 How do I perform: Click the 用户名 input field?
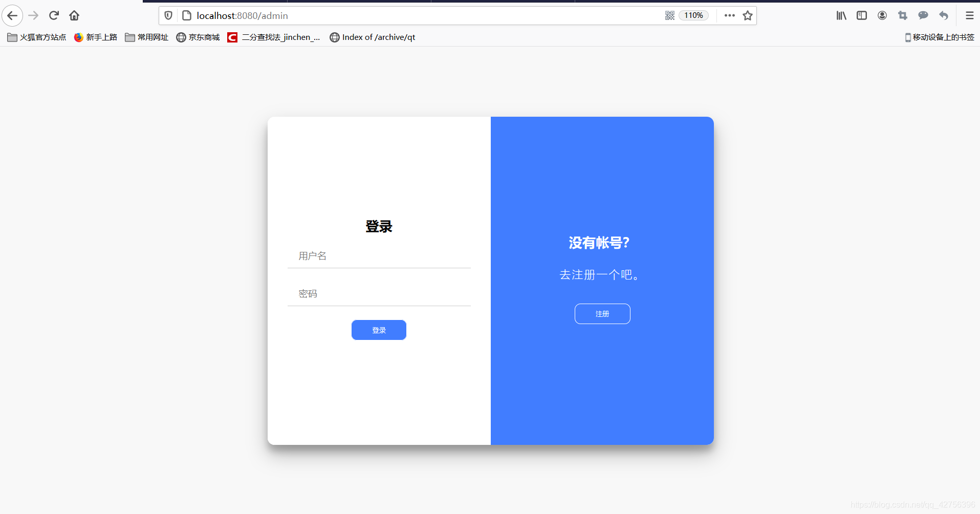pyautogui.click(x=379, y=256)
